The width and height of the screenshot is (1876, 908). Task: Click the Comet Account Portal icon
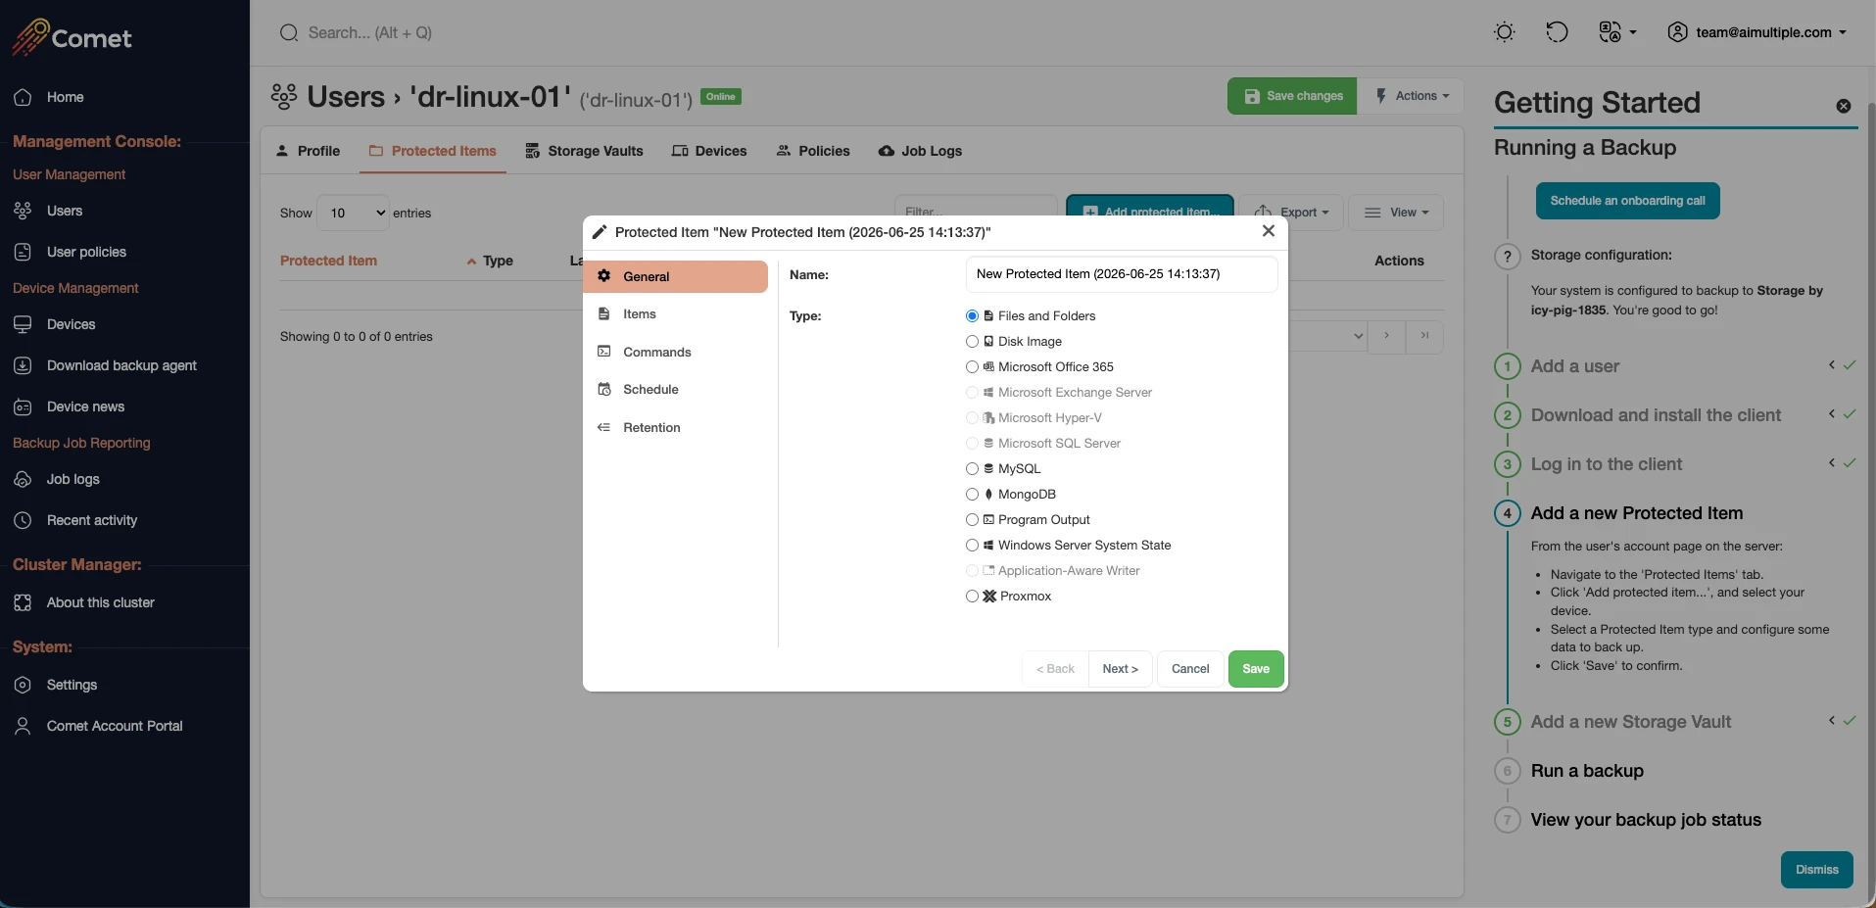coord(23,726)
